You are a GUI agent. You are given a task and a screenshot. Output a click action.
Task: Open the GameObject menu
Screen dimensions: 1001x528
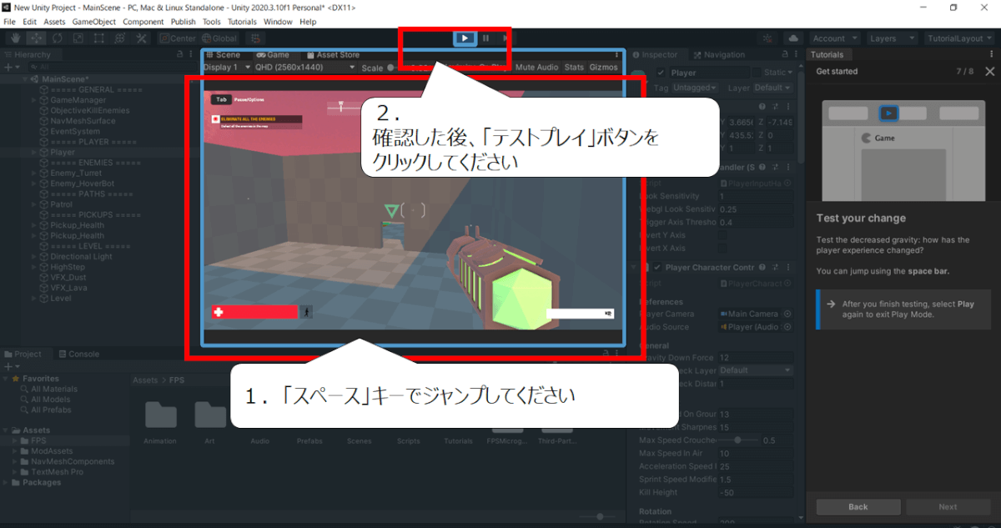click(x=94, y=22)
